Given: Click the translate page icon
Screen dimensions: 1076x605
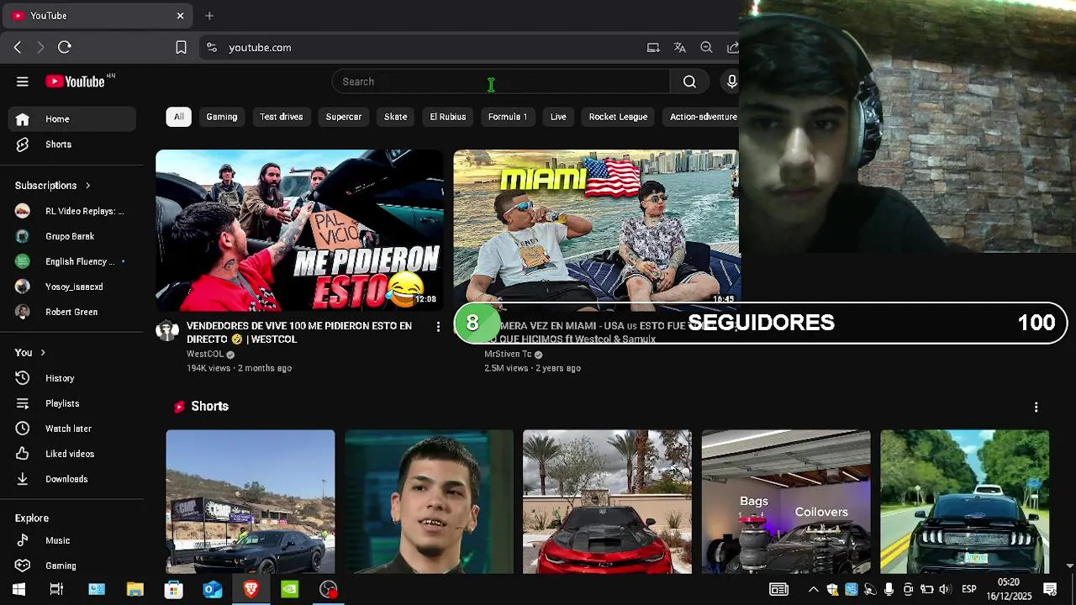Looking at the screenshot, I should coord(679,48).
